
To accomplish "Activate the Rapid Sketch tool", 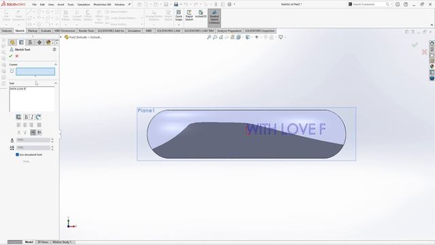I will 189,16.
